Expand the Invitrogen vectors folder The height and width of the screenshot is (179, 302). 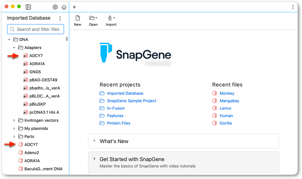[14, 120]
